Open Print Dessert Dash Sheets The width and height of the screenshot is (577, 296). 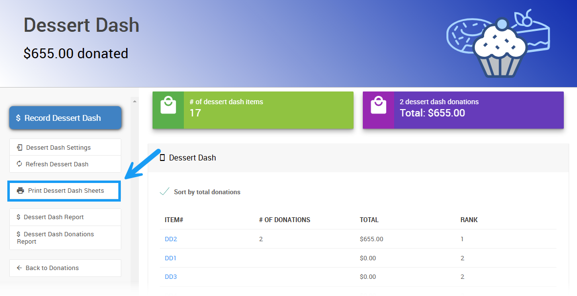click(66, 191)
